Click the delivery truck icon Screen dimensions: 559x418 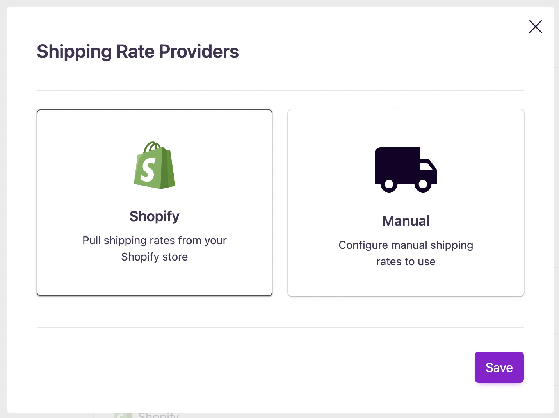click(406, 170)
